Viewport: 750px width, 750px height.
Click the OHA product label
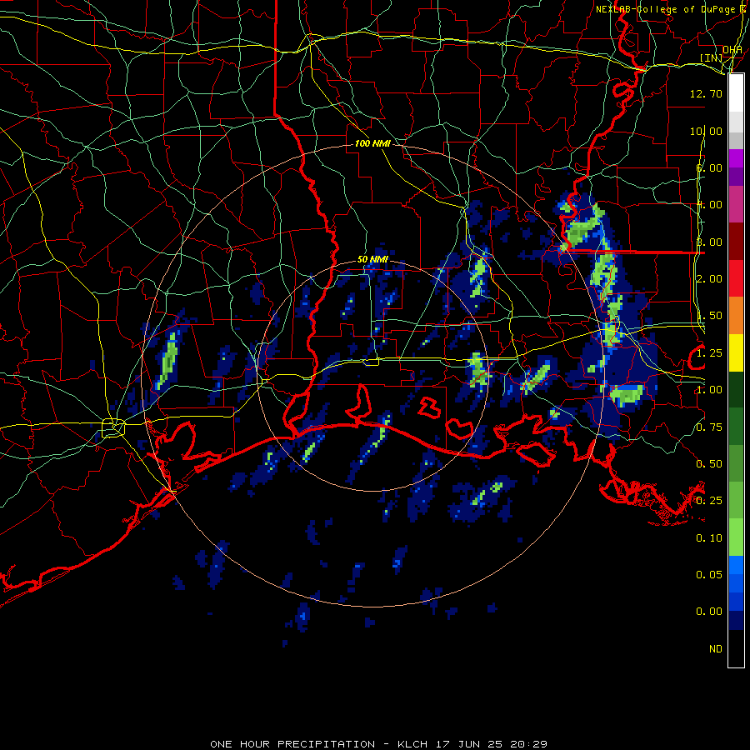(732, 50)
